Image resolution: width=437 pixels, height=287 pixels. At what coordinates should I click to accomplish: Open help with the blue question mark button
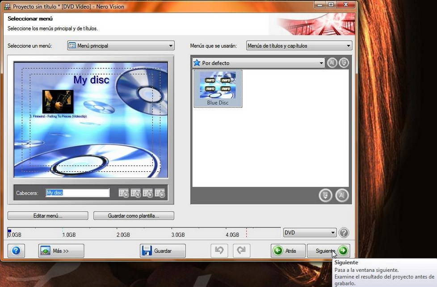pos(16,250)
